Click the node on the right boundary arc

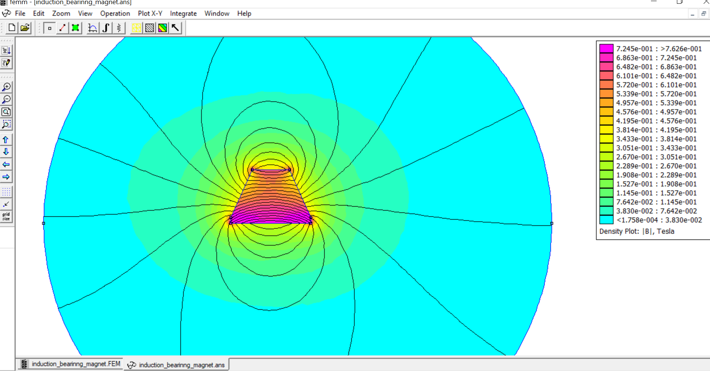(x=552, y=223)
